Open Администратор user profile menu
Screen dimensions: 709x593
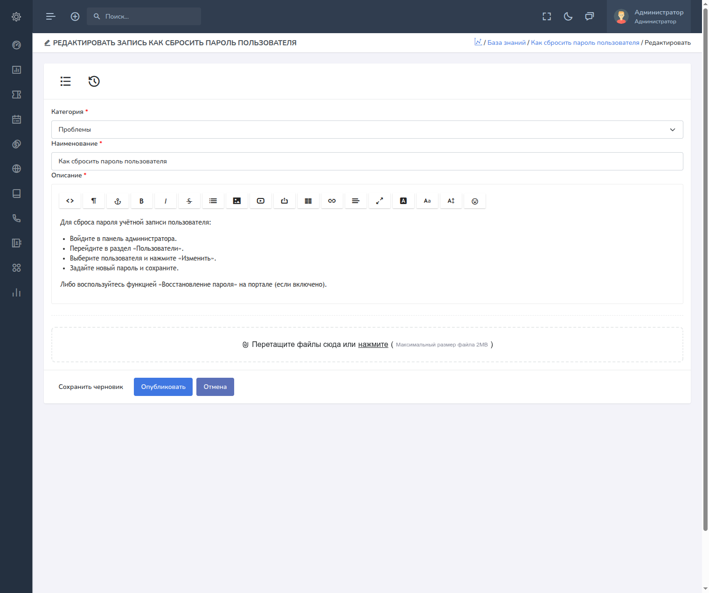(x=649, y=16)
